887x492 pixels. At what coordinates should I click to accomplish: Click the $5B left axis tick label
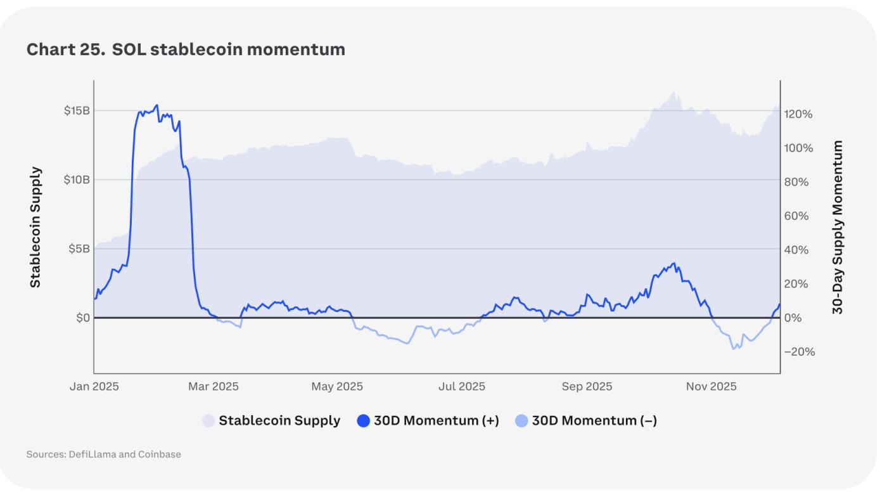79,249
